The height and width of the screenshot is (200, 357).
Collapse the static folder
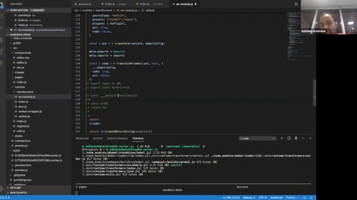coord(16,151)
